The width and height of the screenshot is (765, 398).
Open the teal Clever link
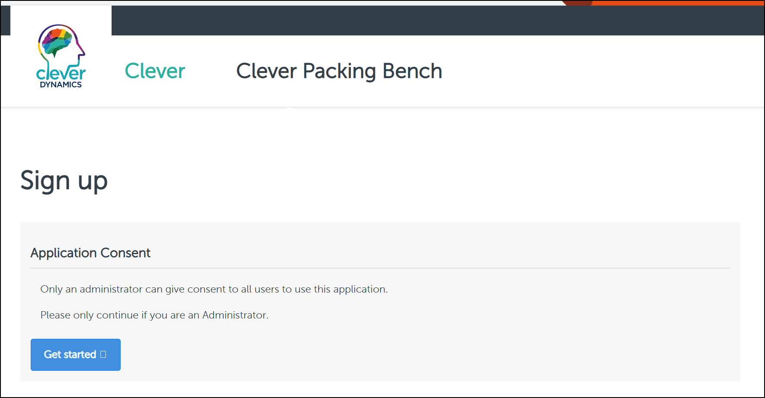(x=155, y=71)
